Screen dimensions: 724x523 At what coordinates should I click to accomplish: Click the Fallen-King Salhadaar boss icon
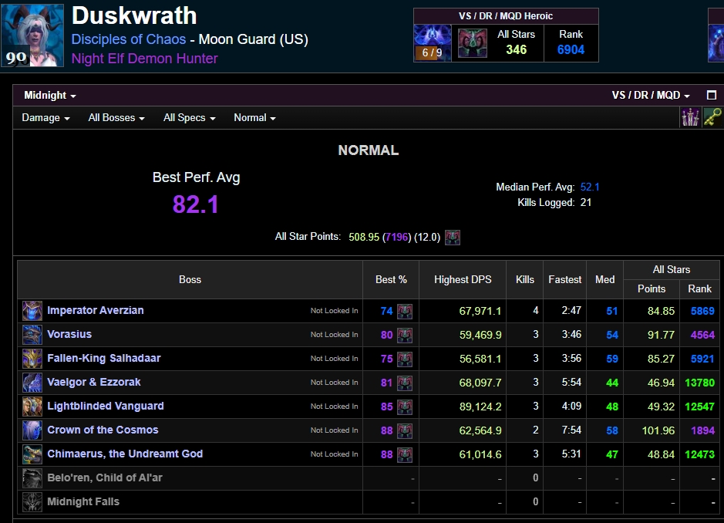click(x=32, y=359)
